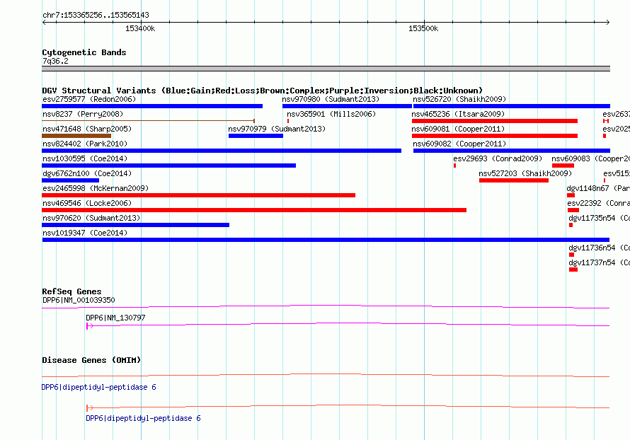
Task: Select the blue nsv970620 gain bar
Action: 135,225
